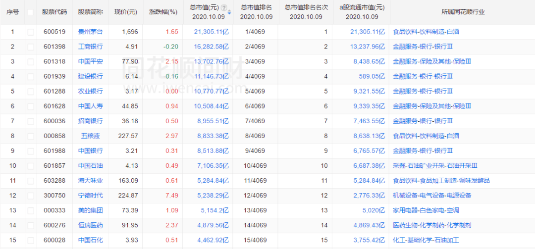Screen dimensions: 535x249
Task: Click the 7.49 change percentage cell
Action: 172,196
